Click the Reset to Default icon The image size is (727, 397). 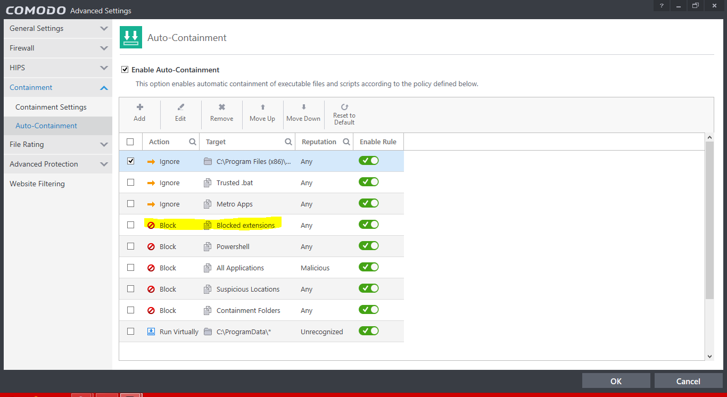pos(344,107)
